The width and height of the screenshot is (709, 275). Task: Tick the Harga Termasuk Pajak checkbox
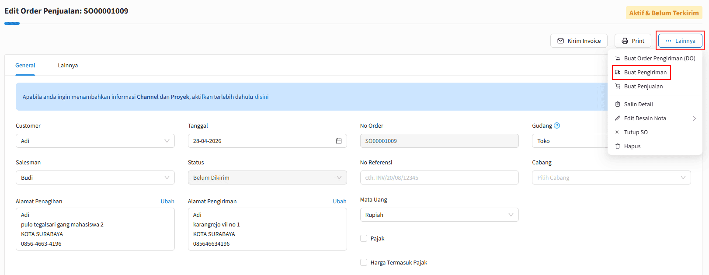click(364, 262)
